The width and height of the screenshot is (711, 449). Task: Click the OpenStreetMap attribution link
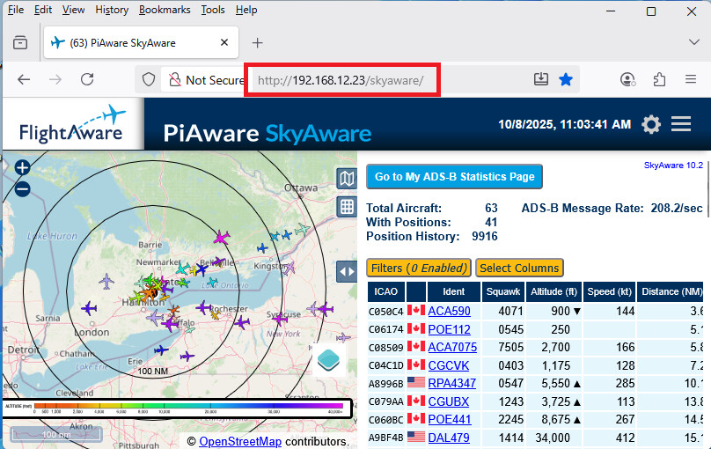(240, 441)
